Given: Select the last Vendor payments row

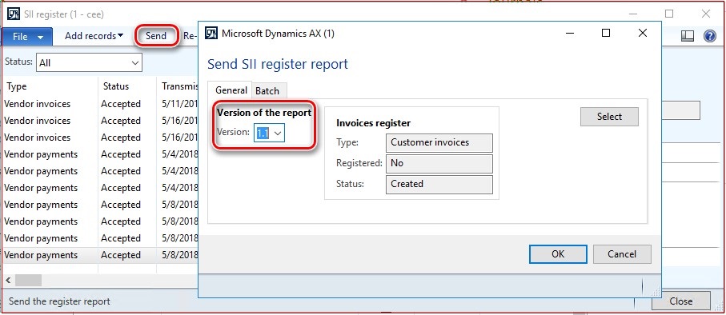Looking at the screenshot, I should pyautogui.click(x=100, y=255).
